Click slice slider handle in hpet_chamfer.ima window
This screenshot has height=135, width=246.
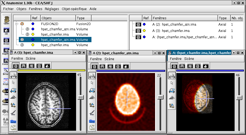click(81, 97)
